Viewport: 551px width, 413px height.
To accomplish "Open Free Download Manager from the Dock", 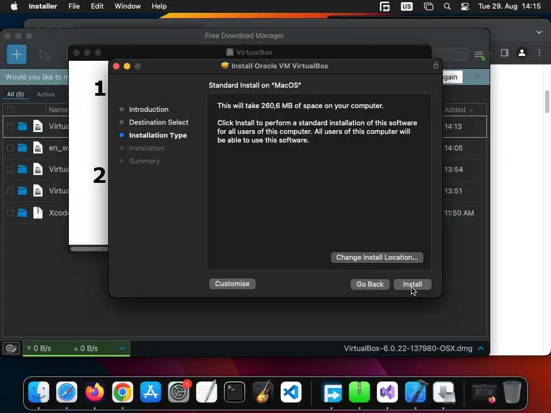I will pyautogui.click(x=331, y=392).
